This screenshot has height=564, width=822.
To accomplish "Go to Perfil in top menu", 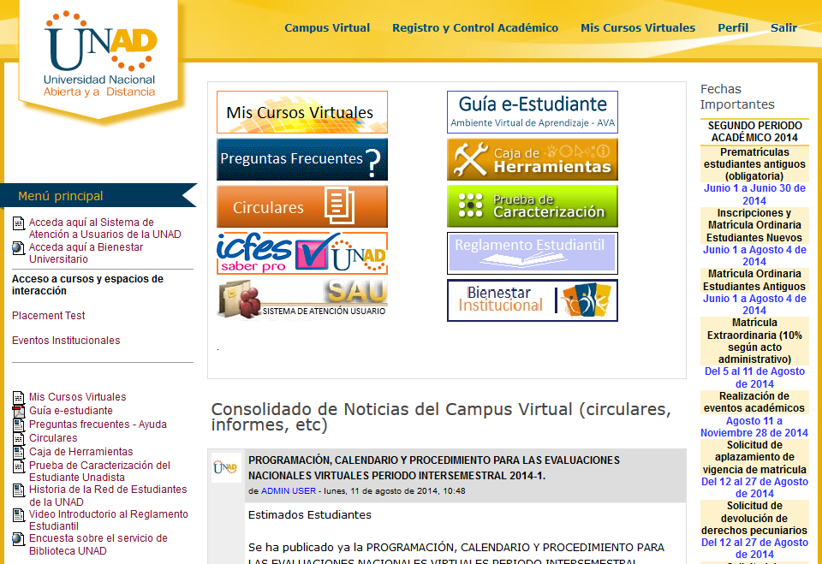I will [x=732, y=28].
